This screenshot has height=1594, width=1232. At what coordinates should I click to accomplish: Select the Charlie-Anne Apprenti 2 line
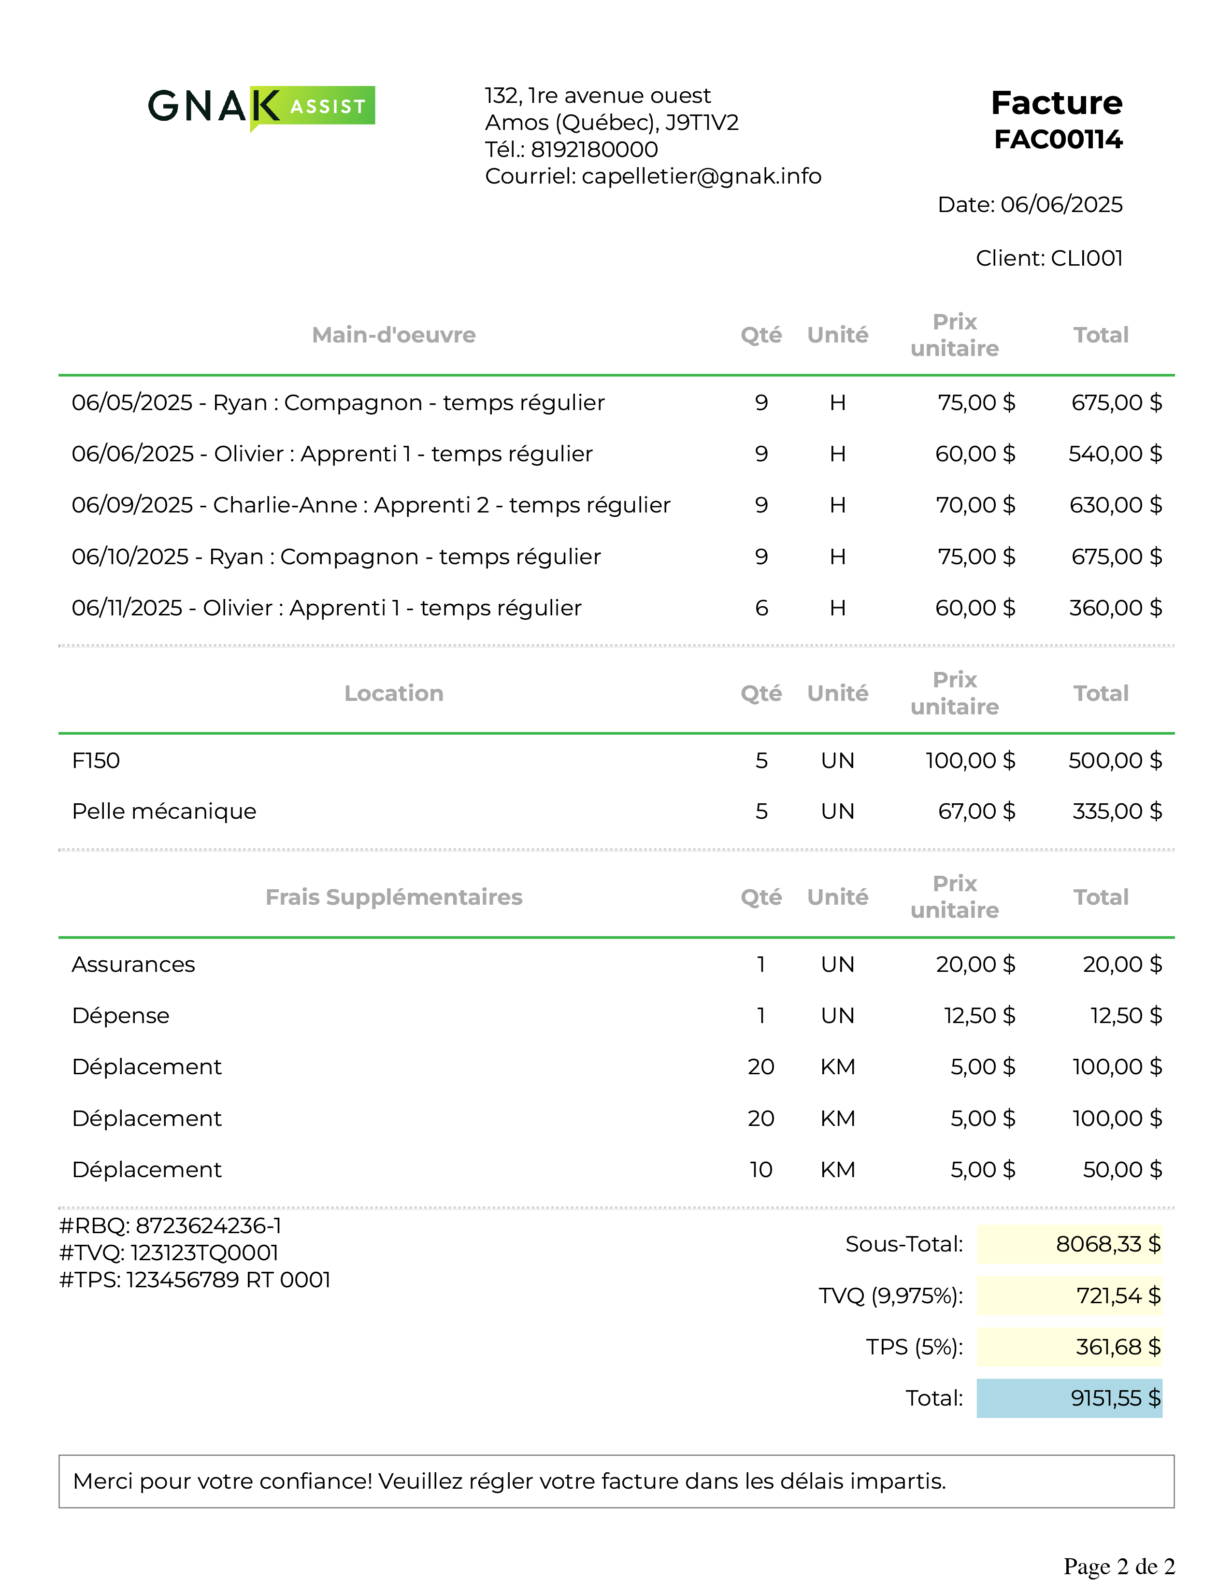point(616,504)
